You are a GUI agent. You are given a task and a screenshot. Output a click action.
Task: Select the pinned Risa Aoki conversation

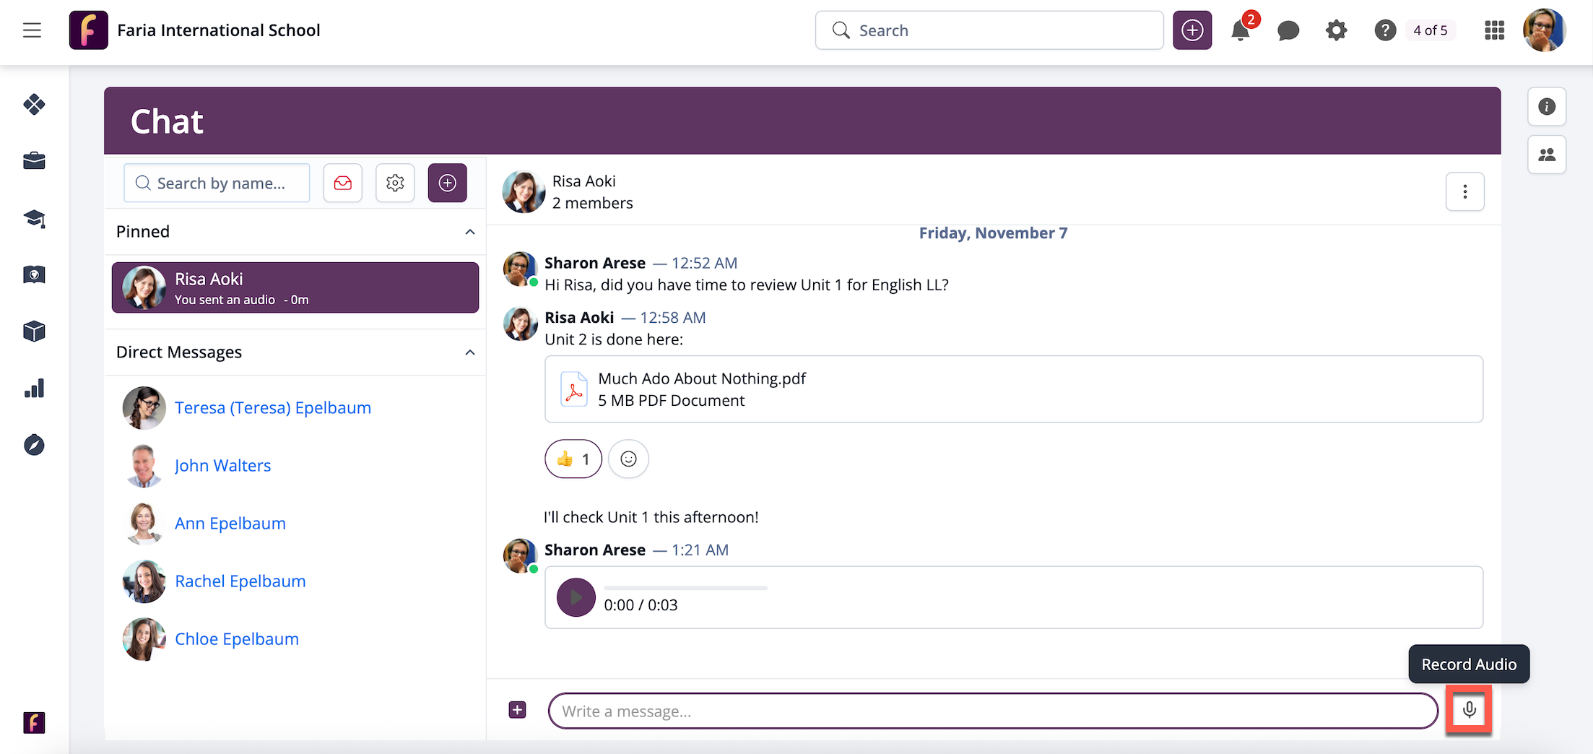pyautogui.click(x=295, y=288)
